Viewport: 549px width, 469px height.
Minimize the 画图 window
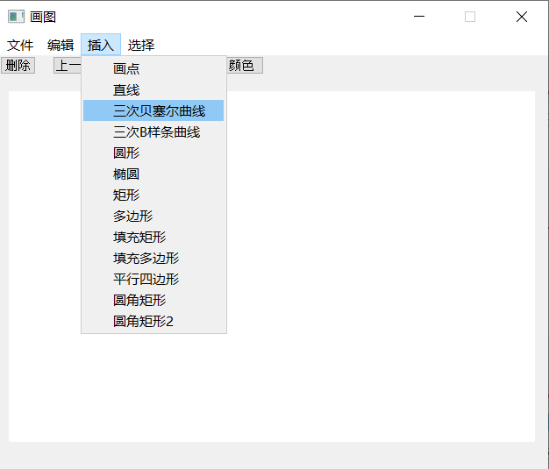(x=419, y=17)
